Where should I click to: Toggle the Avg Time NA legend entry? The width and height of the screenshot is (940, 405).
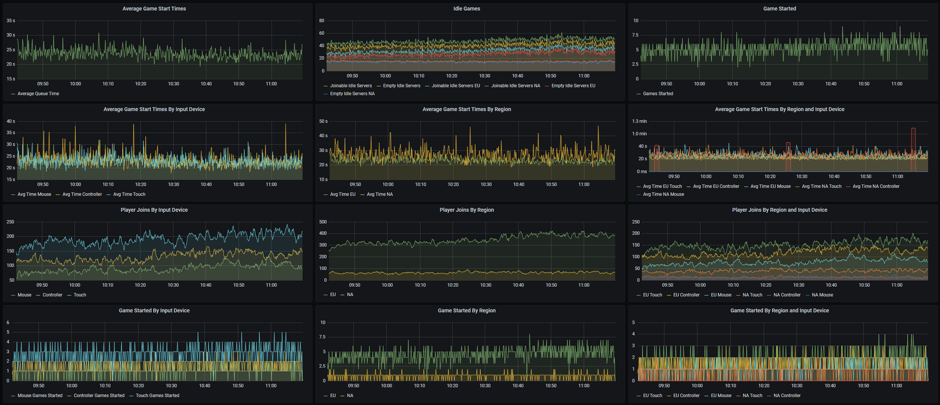(380, 194)
